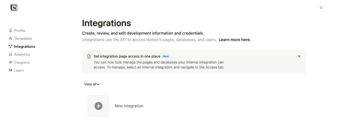Click the Notion logo
The height and width of the screenshot is (125, 337).
(14, 8)
